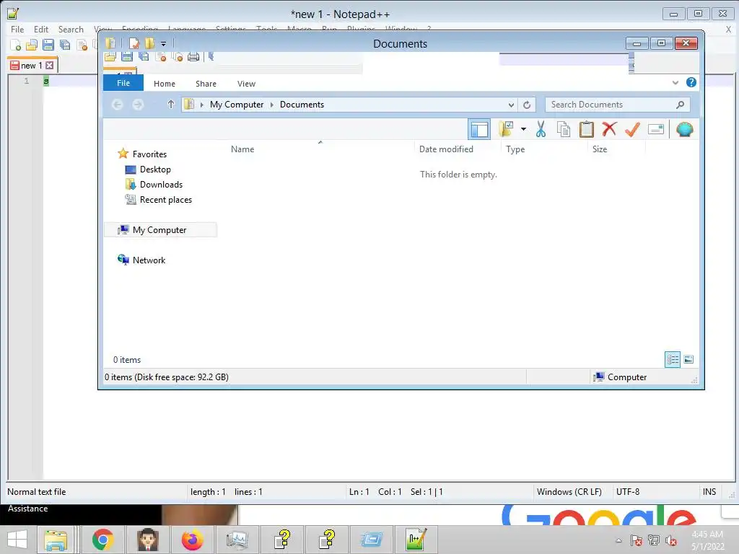This screenshot has height=554, width=739.
Task: Click the teal shell icon in Documents toolbar
Action: [x=684, y=129]
